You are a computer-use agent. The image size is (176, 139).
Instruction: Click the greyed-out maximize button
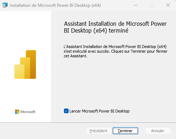(152, 5)
